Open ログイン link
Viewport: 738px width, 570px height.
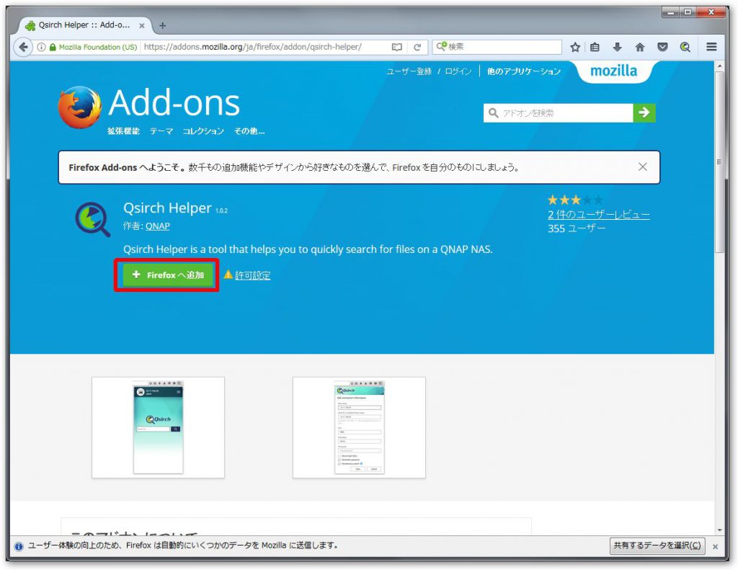click(458, 71)
